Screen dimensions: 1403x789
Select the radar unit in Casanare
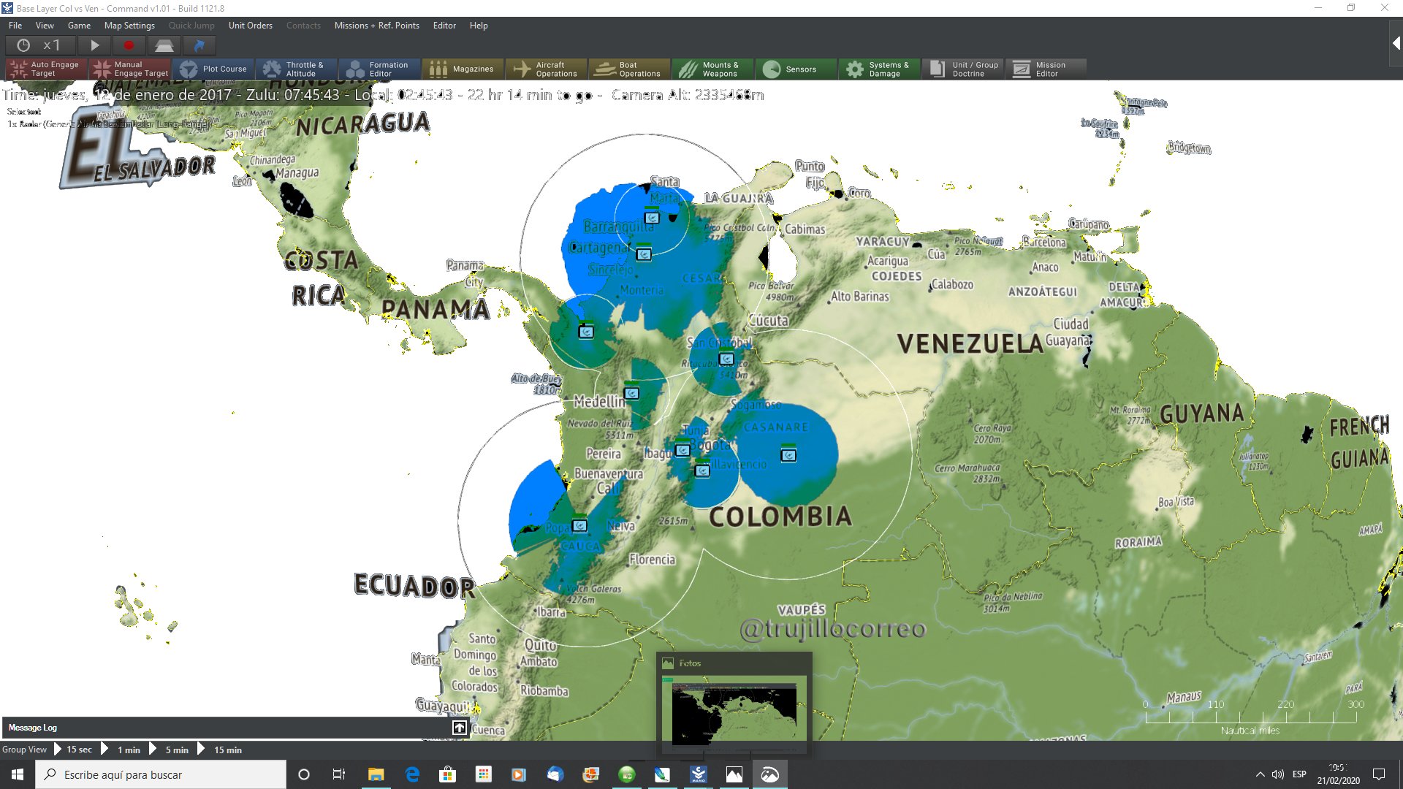788,454
